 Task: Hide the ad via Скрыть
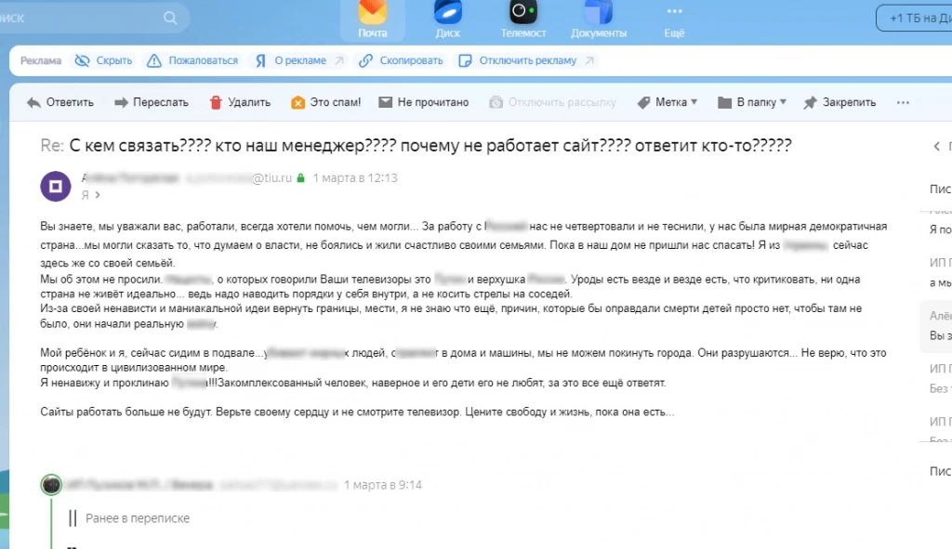coord(103,60)
